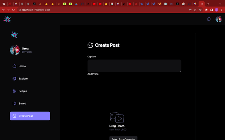Open the browser extensions puzzle icon
Screen dimensions: 225x140
(x=206, y=10)
